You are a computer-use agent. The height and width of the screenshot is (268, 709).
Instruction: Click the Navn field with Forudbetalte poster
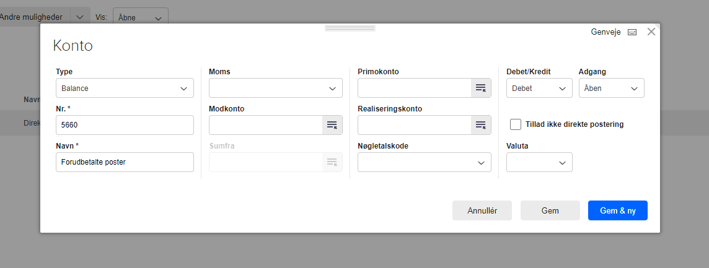click(x=125, y=162)
